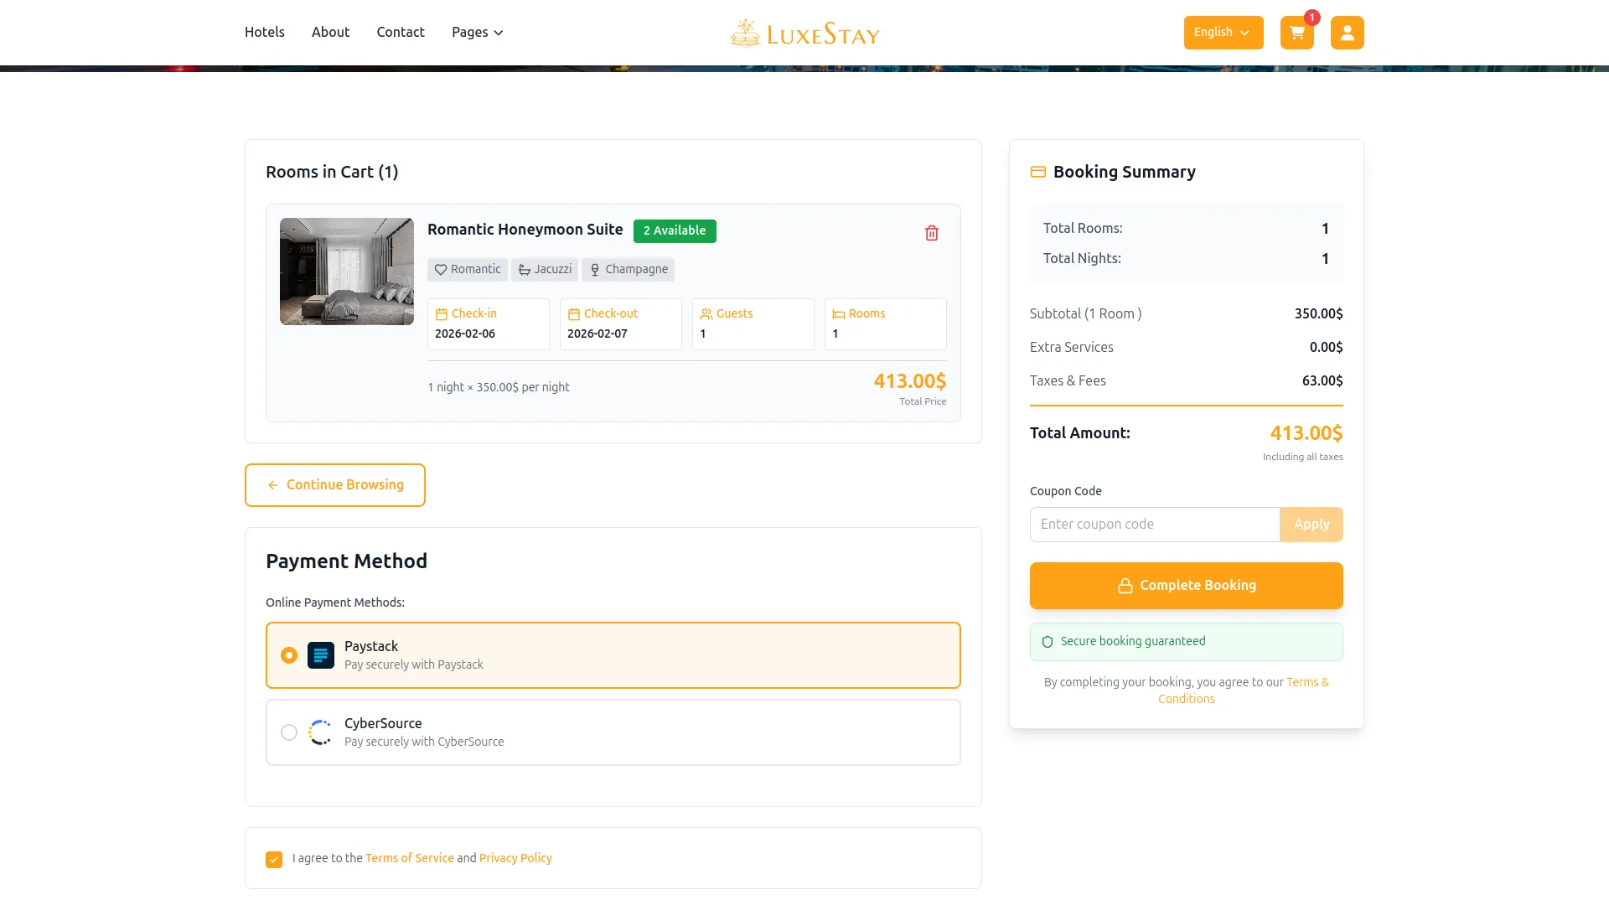Screen dimensions: 1609x905
Task: Click the heart icon on the Romantic tag
Action: coord(441,270)
